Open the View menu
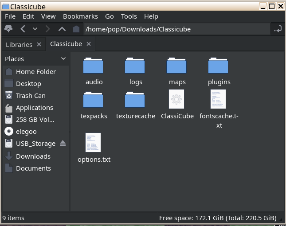This screenshot has width=286, height=226. (x=48, y=16)
